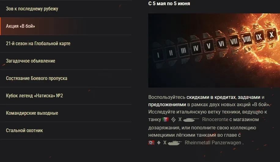
Task: Select «Командирские выходные» entry
Action: coord(66,113)
